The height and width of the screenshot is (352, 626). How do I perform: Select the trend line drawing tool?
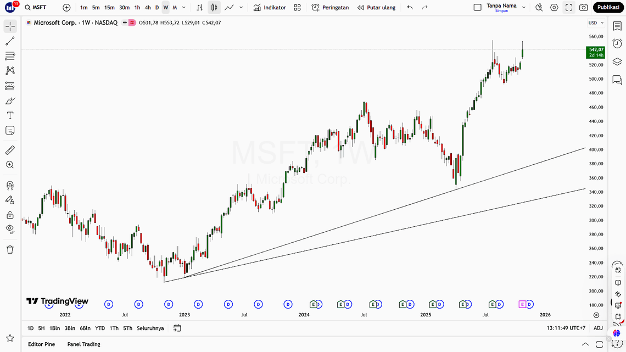[x=10, y=42]
